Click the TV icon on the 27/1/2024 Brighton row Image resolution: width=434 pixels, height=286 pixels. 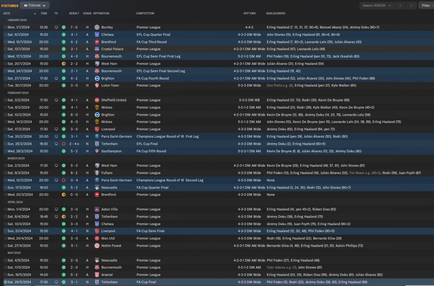pyautogui.click(x=56, y=78)
